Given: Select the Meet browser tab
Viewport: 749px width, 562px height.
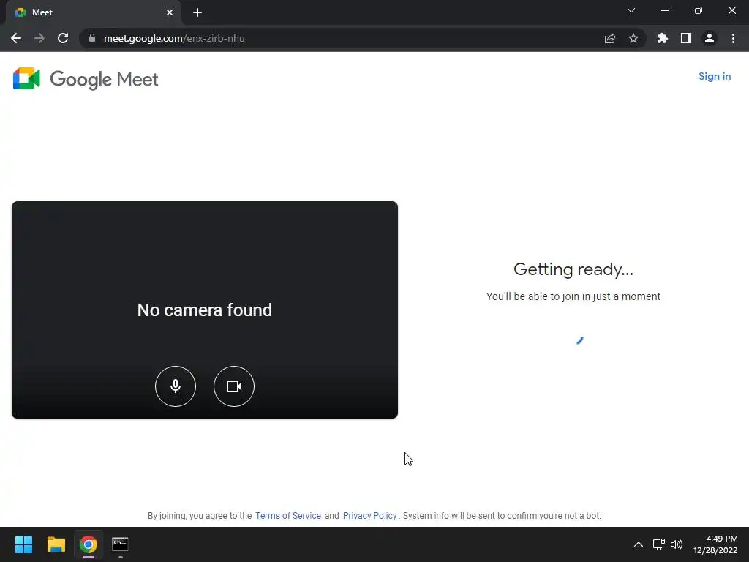Looking at the screenshot, I should 93,12.
